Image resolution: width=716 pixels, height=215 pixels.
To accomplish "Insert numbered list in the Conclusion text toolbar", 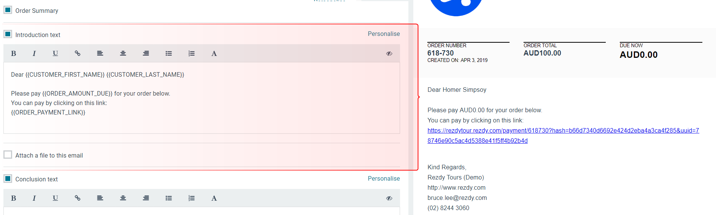I will 192,198.
